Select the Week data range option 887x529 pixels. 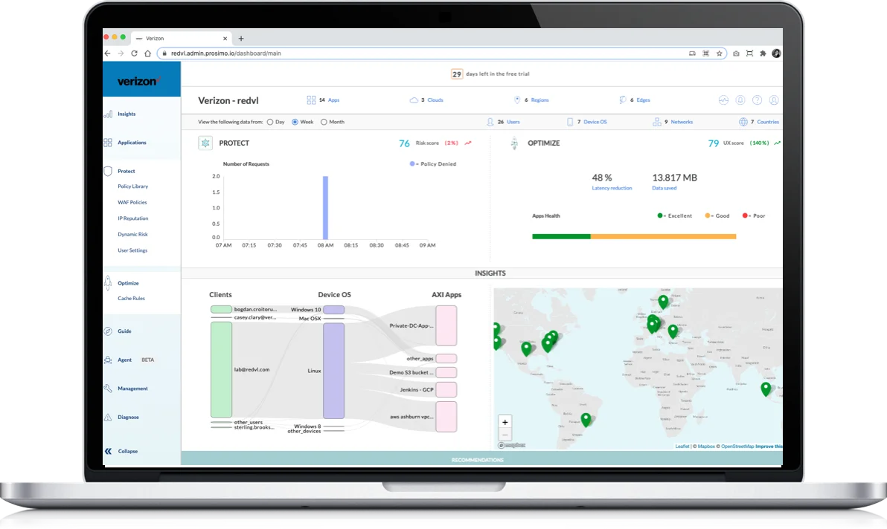coord(295,122)
